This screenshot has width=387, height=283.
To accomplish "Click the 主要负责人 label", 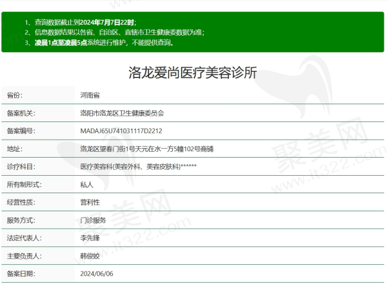I will (x=25, y=256).
